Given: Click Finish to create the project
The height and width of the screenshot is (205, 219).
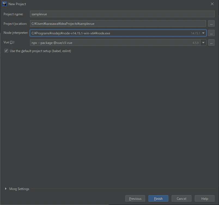Looking at the screenshot, I should (x=158, y=198).
